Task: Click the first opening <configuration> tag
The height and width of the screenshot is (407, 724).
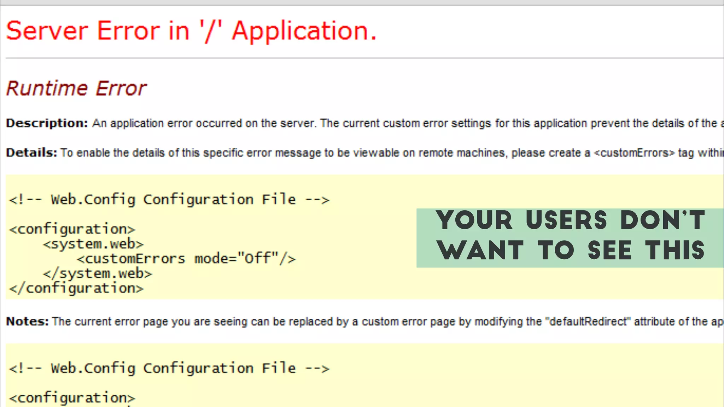Action: [x=72, y=229]
